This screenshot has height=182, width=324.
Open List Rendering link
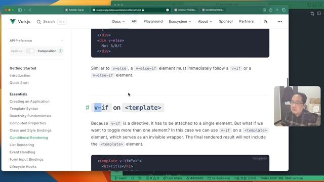22,145
